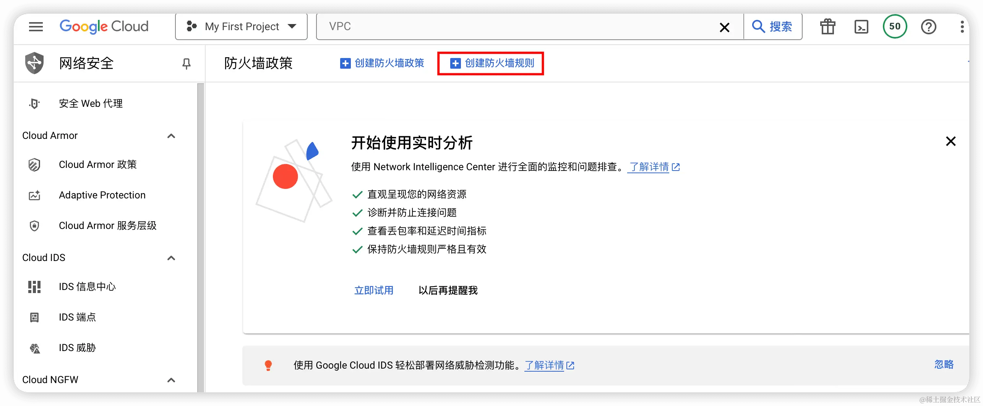Clear the VPC search with the X icon
983x406 pixels.
[x=724, y=27]
